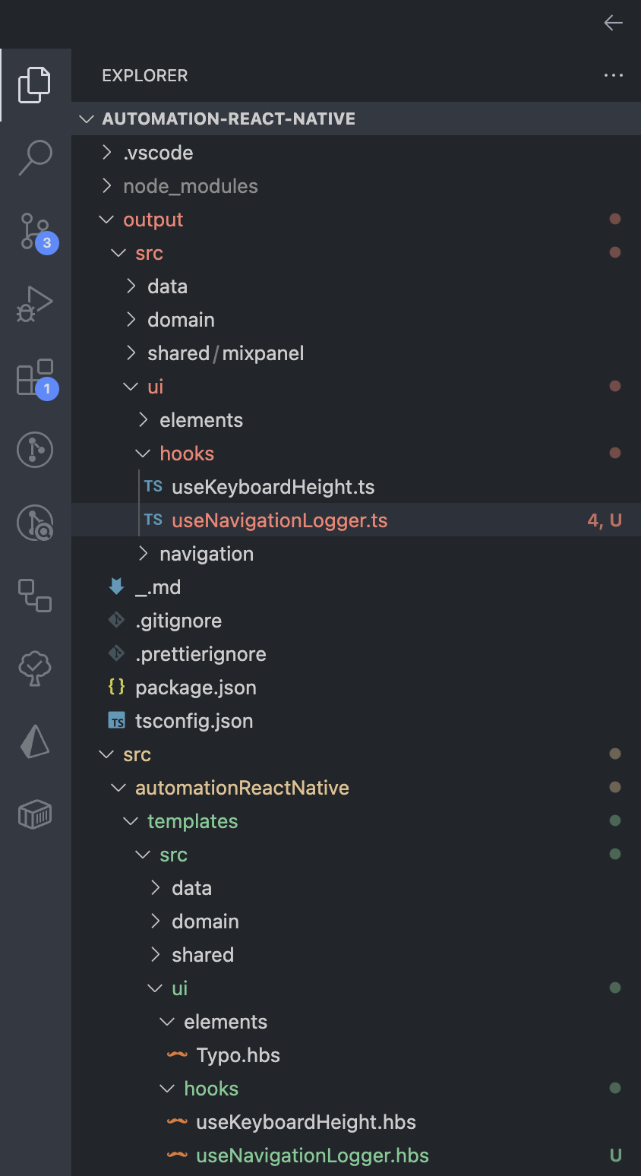Open the Explorer view icon
The width and height of the screenshot is (641, 1176).
point(35,84)
